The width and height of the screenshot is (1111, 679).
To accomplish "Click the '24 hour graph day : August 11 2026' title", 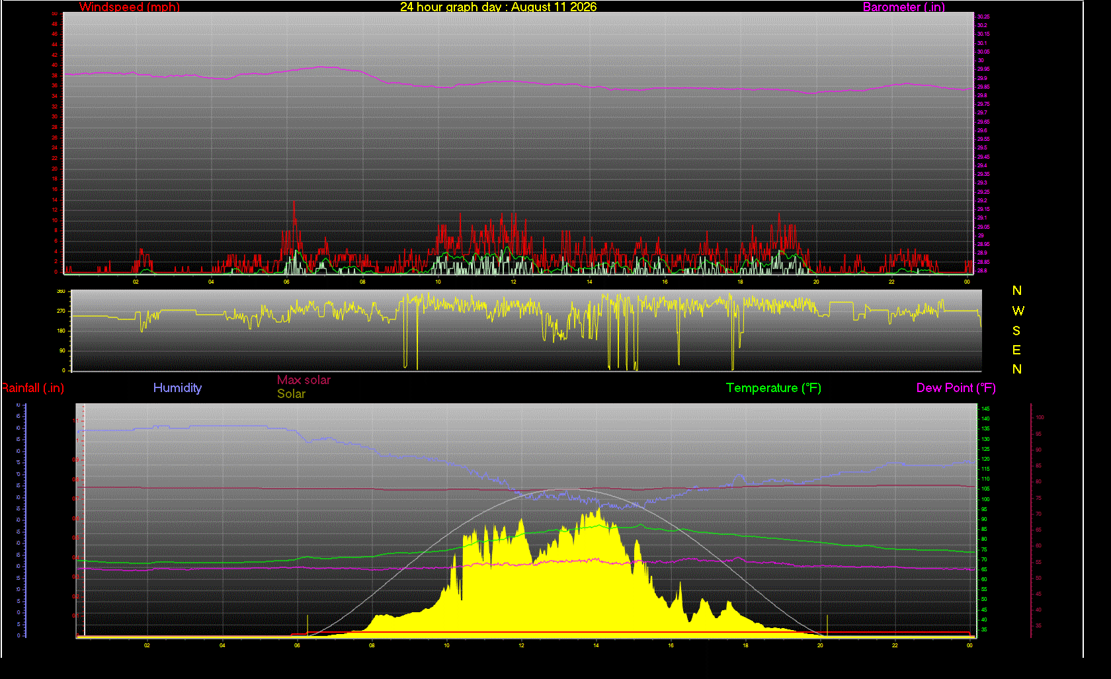I will [x=498, y=7].
